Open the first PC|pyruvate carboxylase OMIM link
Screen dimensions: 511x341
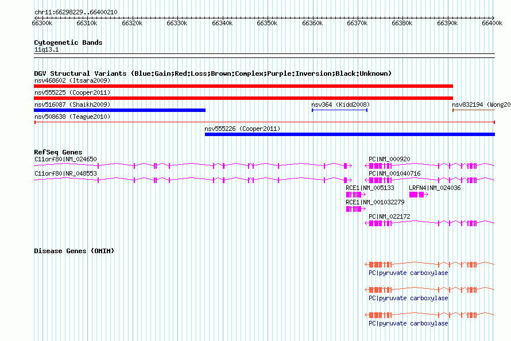pos(408,273)
